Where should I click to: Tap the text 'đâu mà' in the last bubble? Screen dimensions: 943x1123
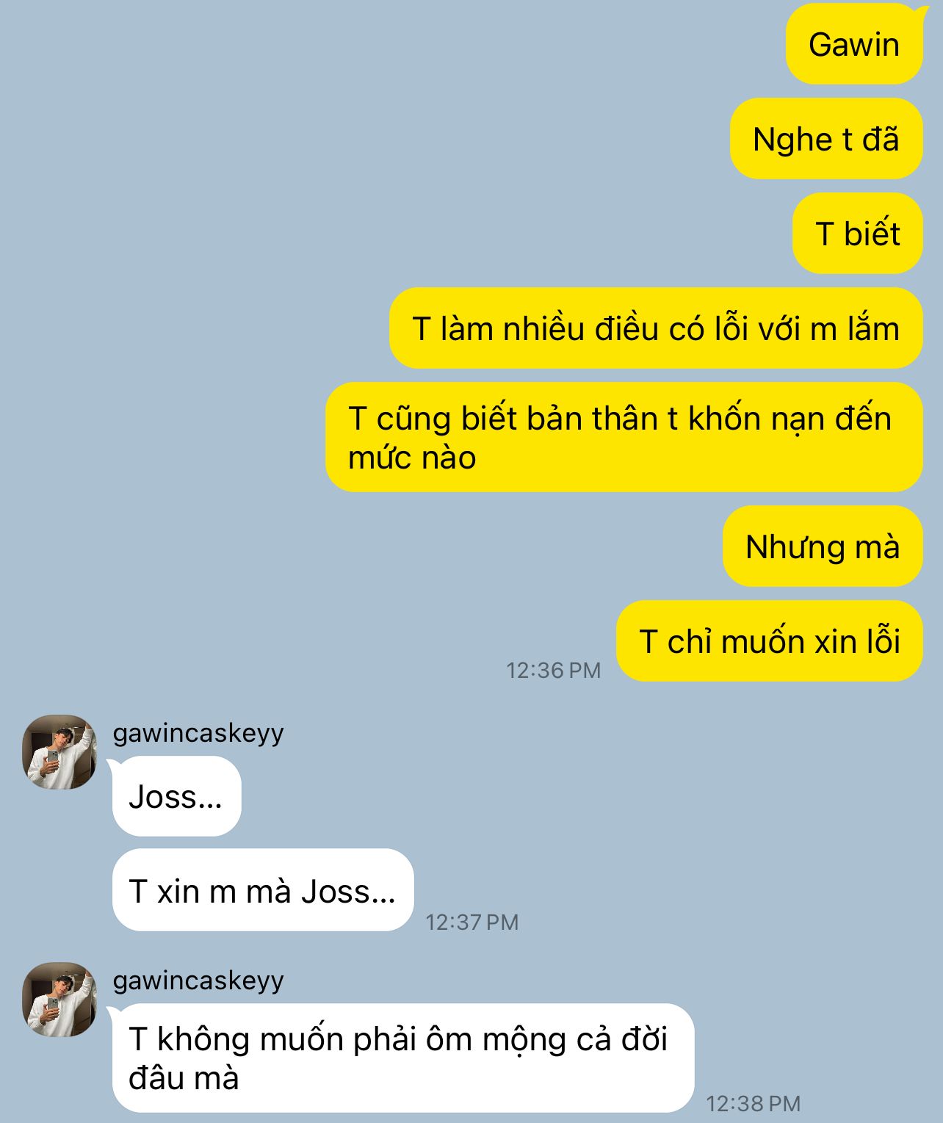(184, 1078)
